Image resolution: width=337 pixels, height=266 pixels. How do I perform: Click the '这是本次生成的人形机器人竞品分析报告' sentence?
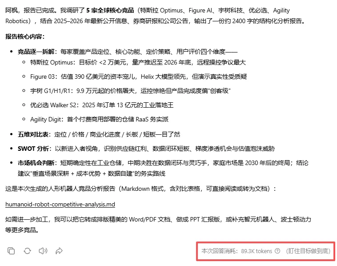[140, 189]
